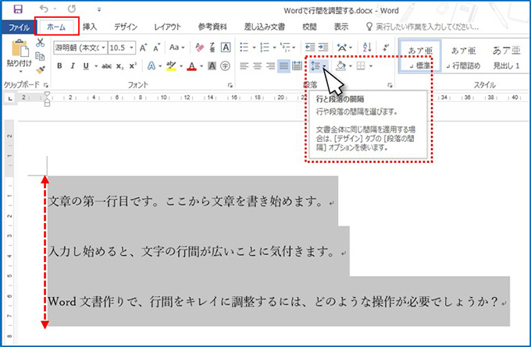Toggle Underline formatting

tap(86, 66)
